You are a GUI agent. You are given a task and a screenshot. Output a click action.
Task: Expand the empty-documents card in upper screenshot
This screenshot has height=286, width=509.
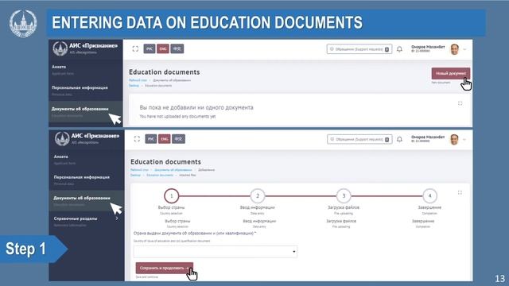(460, 103)
